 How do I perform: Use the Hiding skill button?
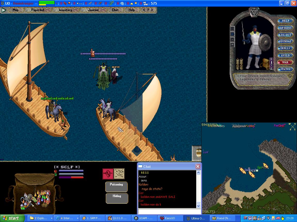pyautogui.click(x=117, y=198)
